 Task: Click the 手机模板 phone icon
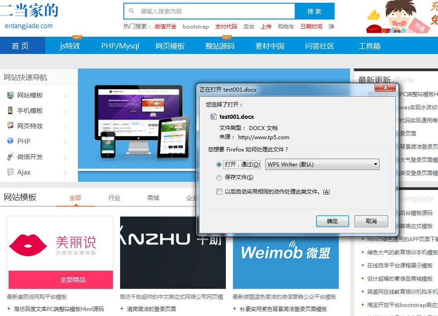click(x=10, y=110)
